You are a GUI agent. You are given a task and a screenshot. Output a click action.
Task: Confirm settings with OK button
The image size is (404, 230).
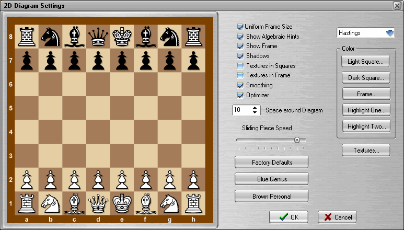(289, 217)
